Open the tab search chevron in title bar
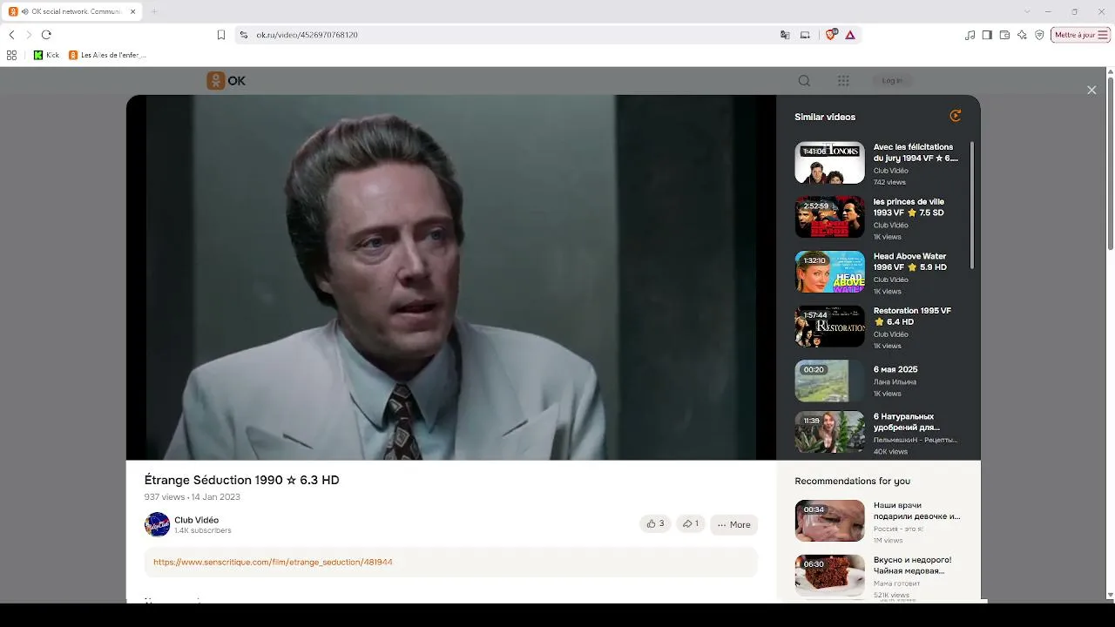This screenshot has width=1115, height=627. pos(1027,11)
